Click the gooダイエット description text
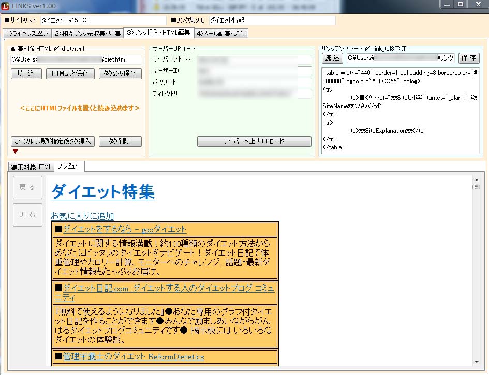Image resolution: width=489 pixels, height=375 pixels. (x=162, y=257)
